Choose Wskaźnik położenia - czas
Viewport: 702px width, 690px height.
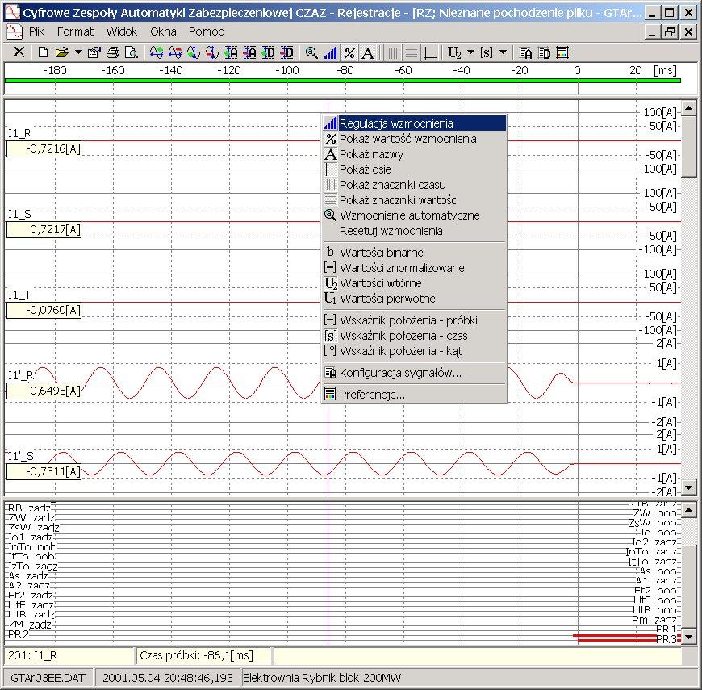415,336
